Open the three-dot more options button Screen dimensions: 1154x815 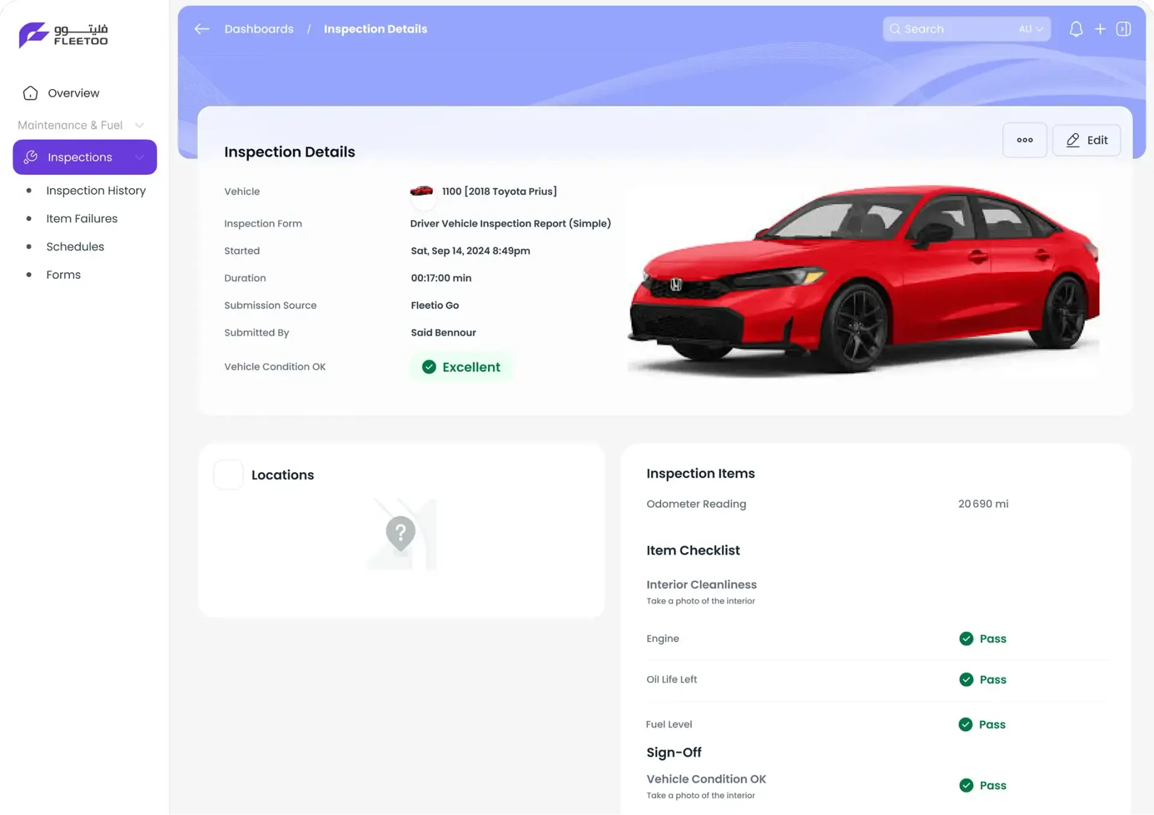pos(1024,140)
